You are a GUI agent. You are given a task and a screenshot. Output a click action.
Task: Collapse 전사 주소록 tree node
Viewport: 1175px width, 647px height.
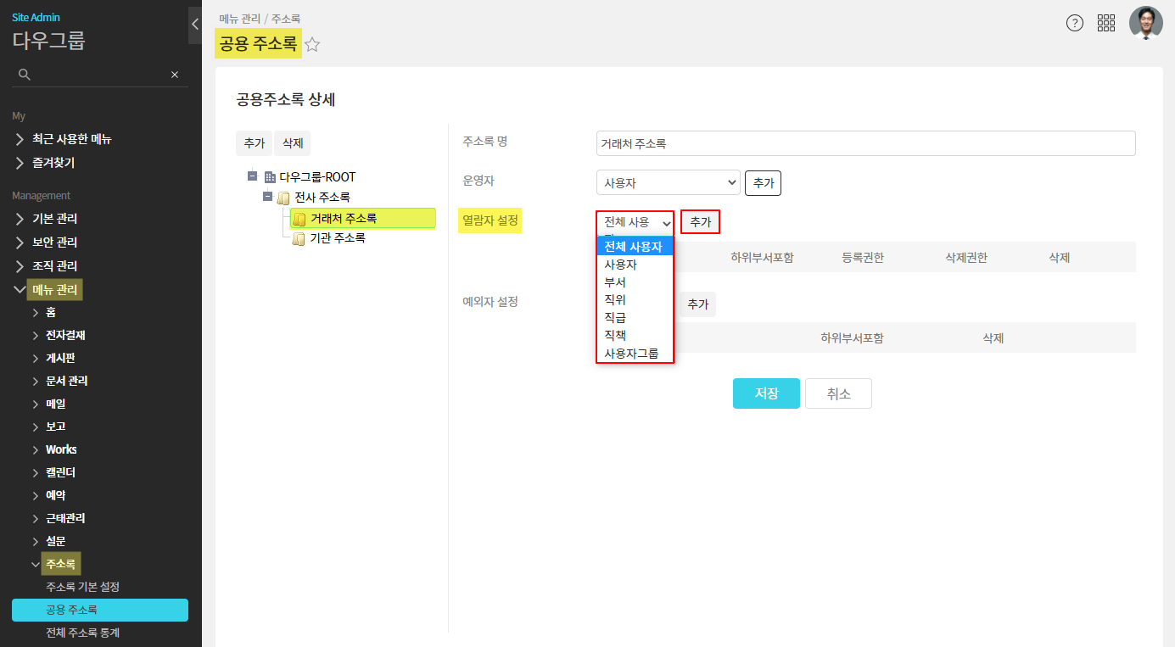point(268,197)
